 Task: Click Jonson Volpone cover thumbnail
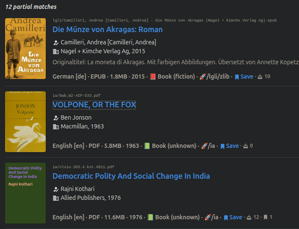pyautogui.click(x=25, y=122)
